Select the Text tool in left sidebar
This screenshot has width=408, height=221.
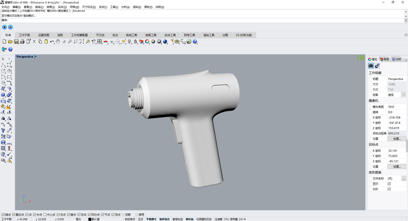pyautogui.click(x=3, y=130)
